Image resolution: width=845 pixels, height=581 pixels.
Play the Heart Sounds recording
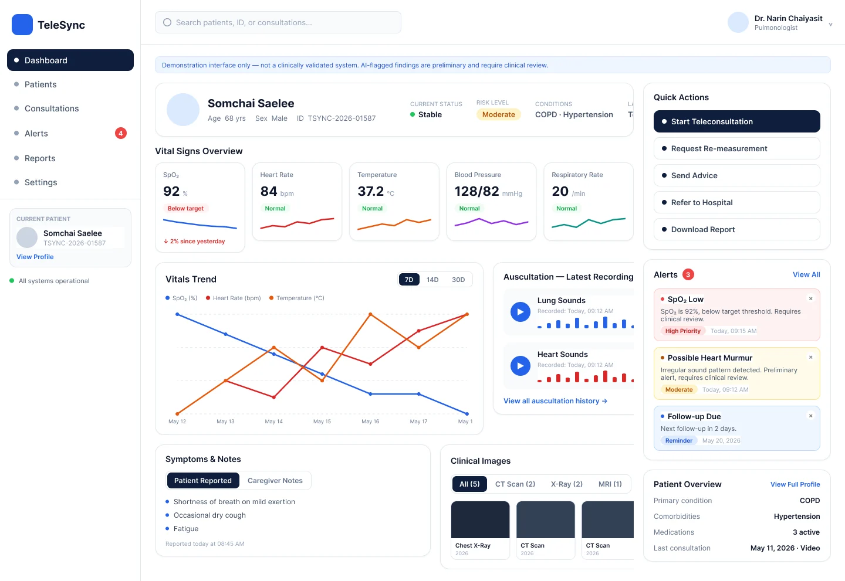click(x=520, y=366)
